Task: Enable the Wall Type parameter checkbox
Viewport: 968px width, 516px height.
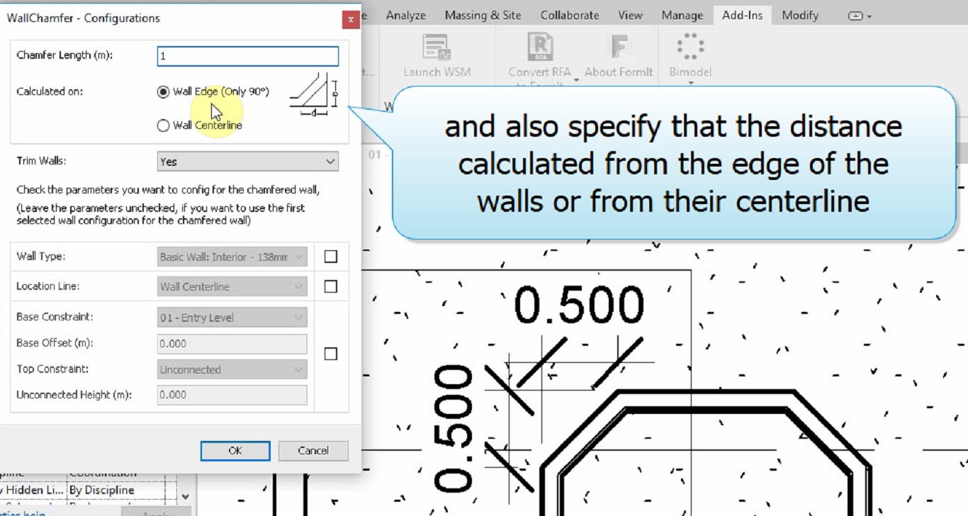Action: click(x=330, y=257)
